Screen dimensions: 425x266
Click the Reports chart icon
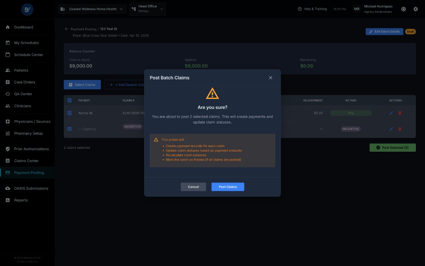(x=7, y=200)
